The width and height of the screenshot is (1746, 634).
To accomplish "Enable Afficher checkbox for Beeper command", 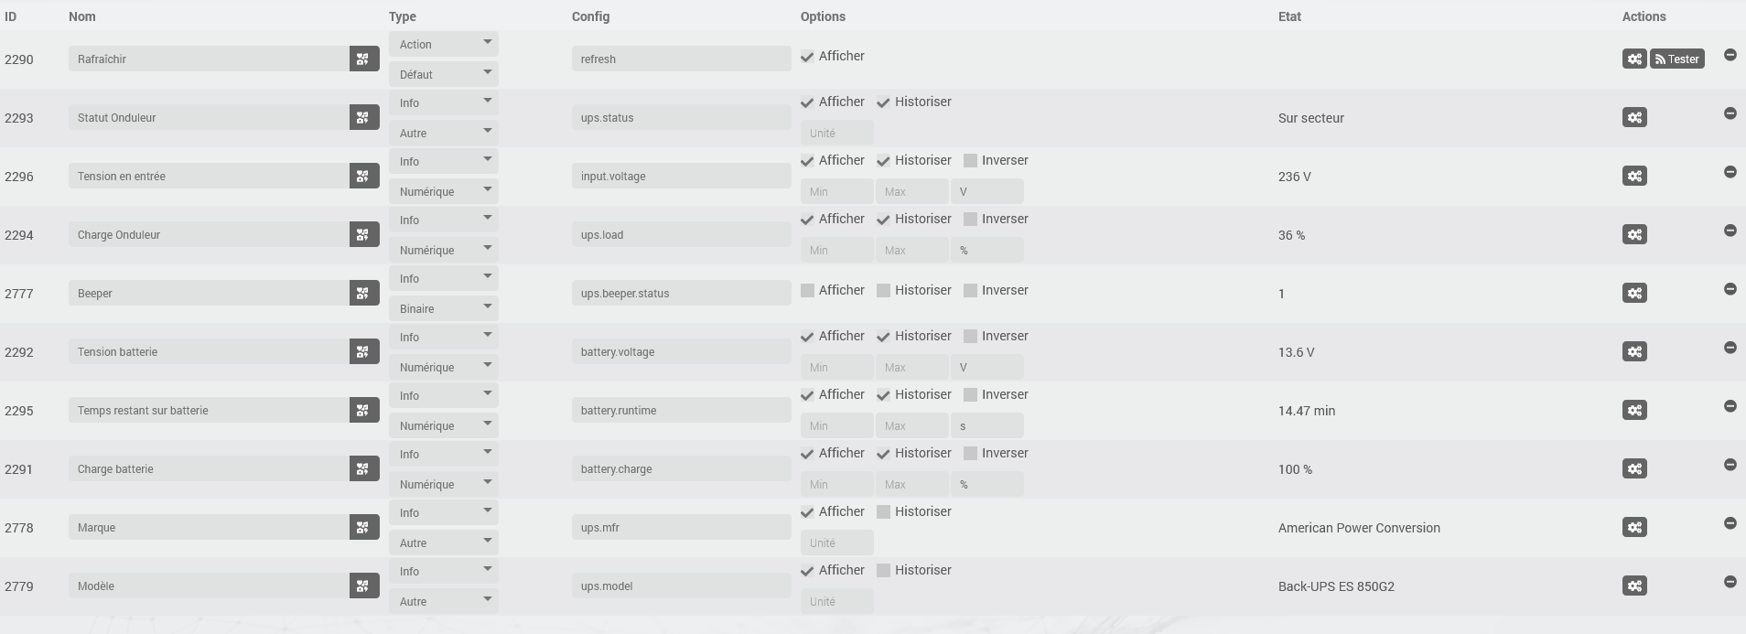I will pyautogui.click(x=807, y=291).
